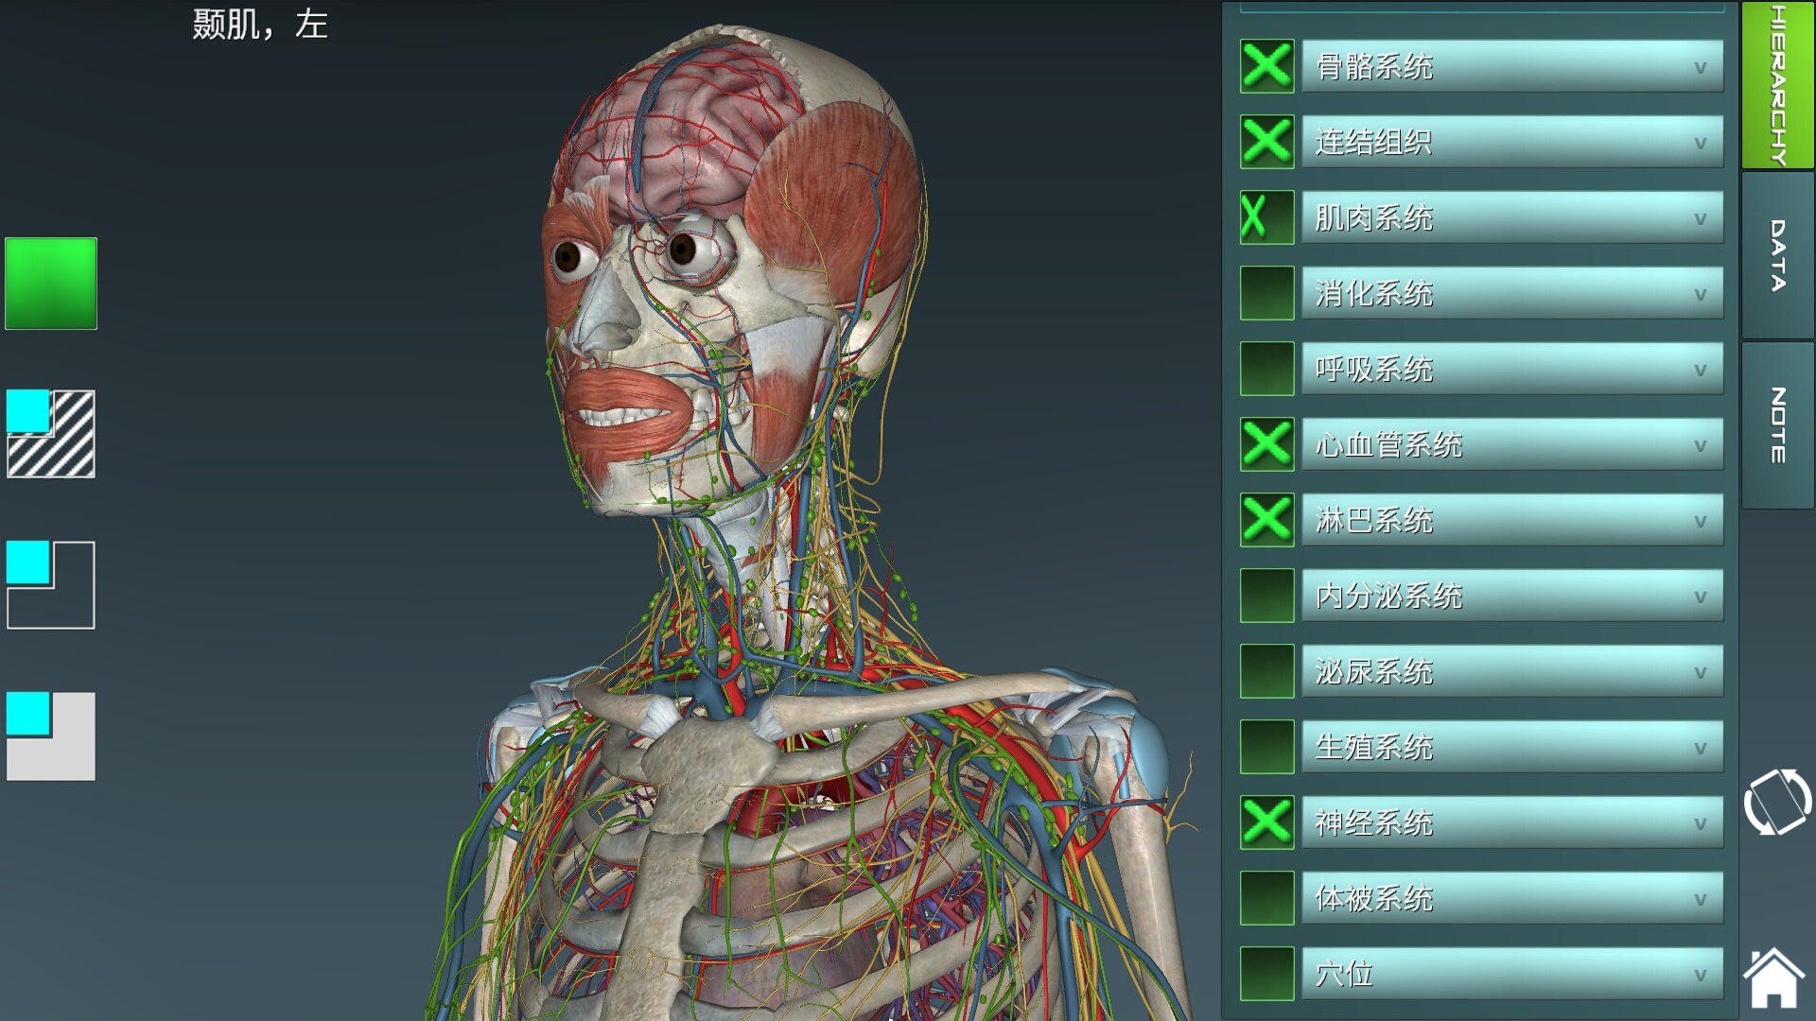This screenshot has height=1021, width=1816.
Task: Click the home icon
Action: [x=1773, y=978]
